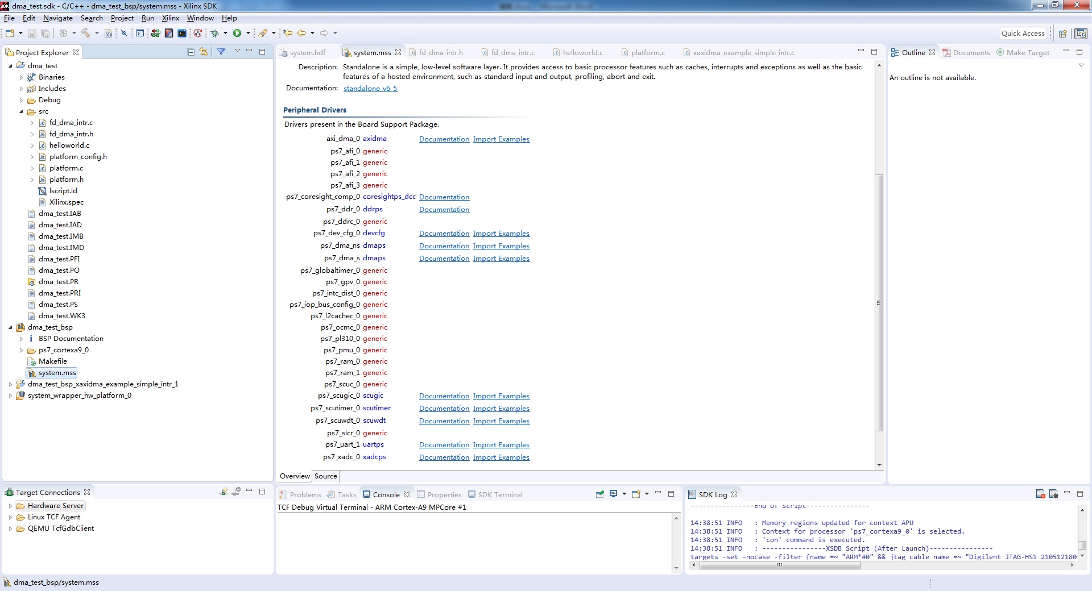1092x591 pixels.
Task: Open the Problems tab
Action: (300, 494)
